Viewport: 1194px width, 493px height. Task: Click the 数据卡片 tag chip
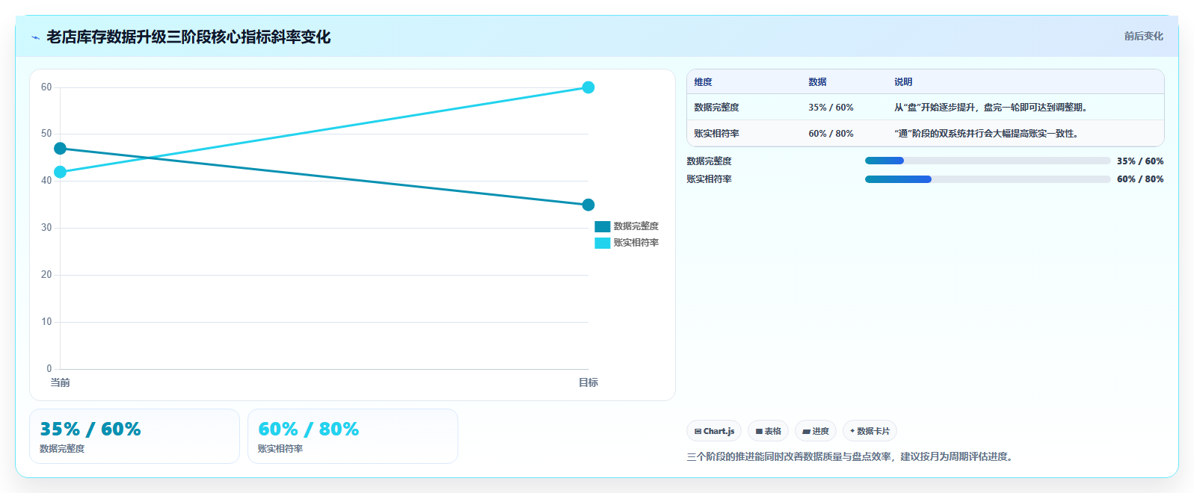pos(870,431)
